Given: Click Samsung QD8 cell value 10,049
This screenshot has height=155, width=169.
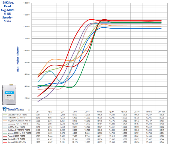Looking at the screenshot, I should tap(75, 124).
